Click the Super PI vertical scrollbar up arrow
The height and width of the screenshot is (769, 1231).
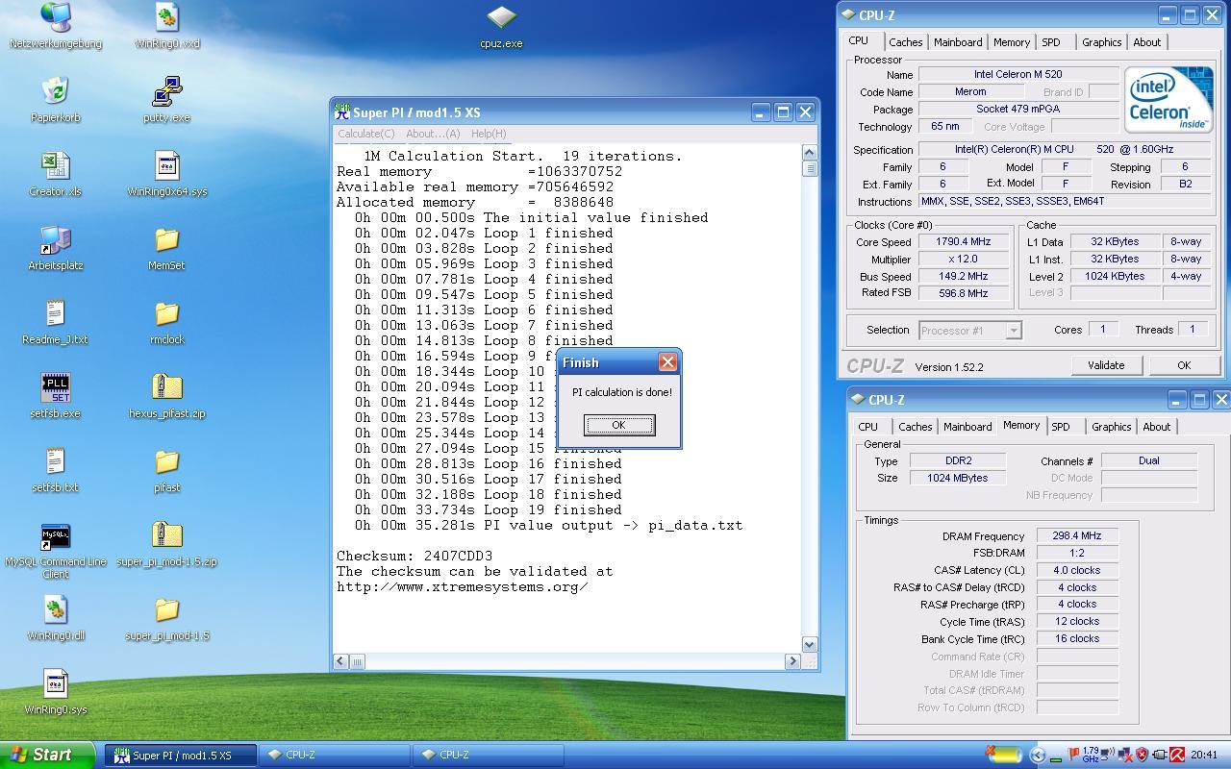(x=809, y=153)
